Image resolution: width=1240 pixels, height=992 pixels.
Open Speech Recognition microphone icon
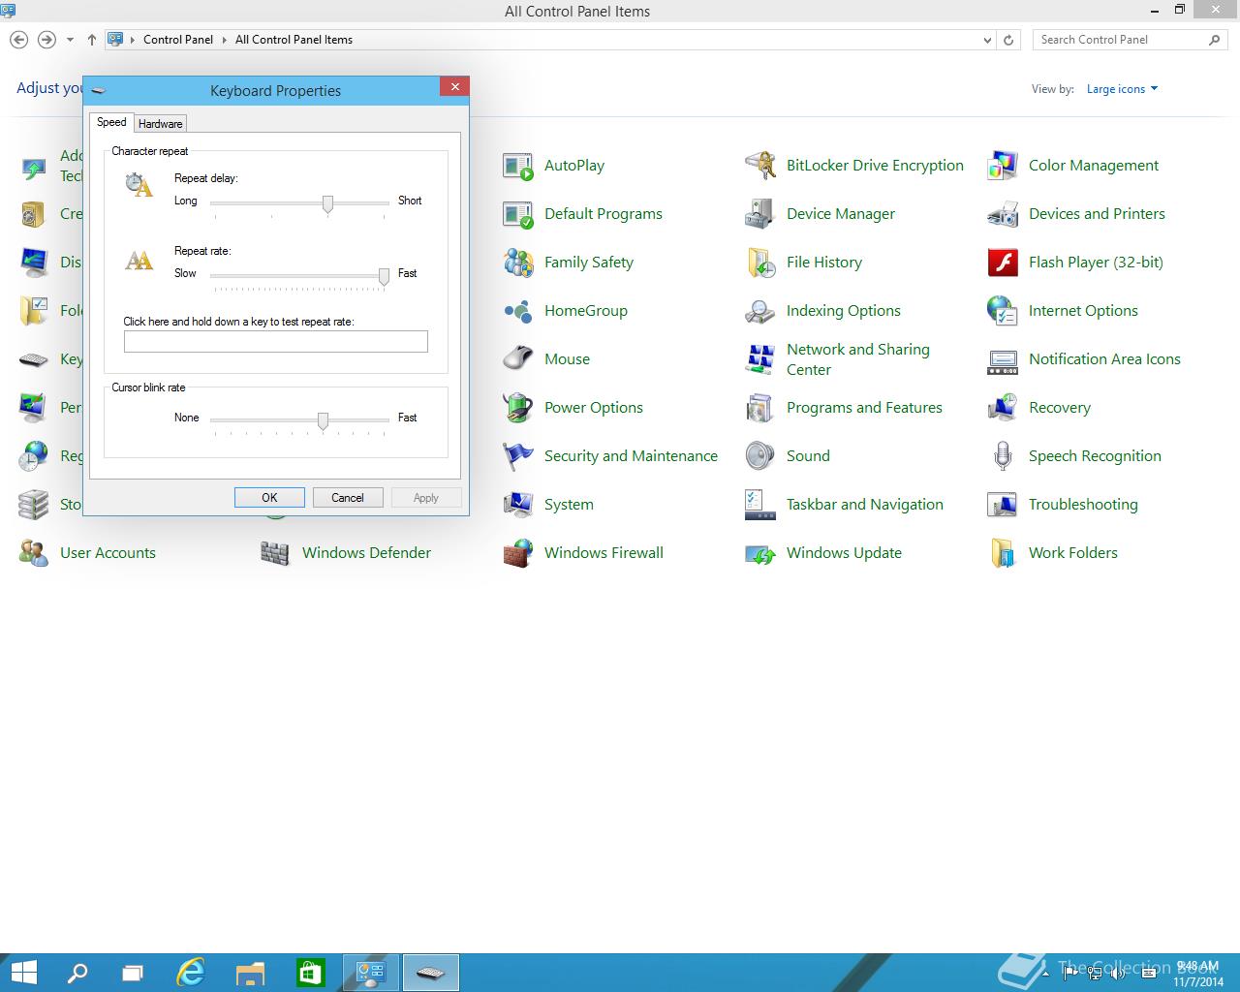[1003, 456]
